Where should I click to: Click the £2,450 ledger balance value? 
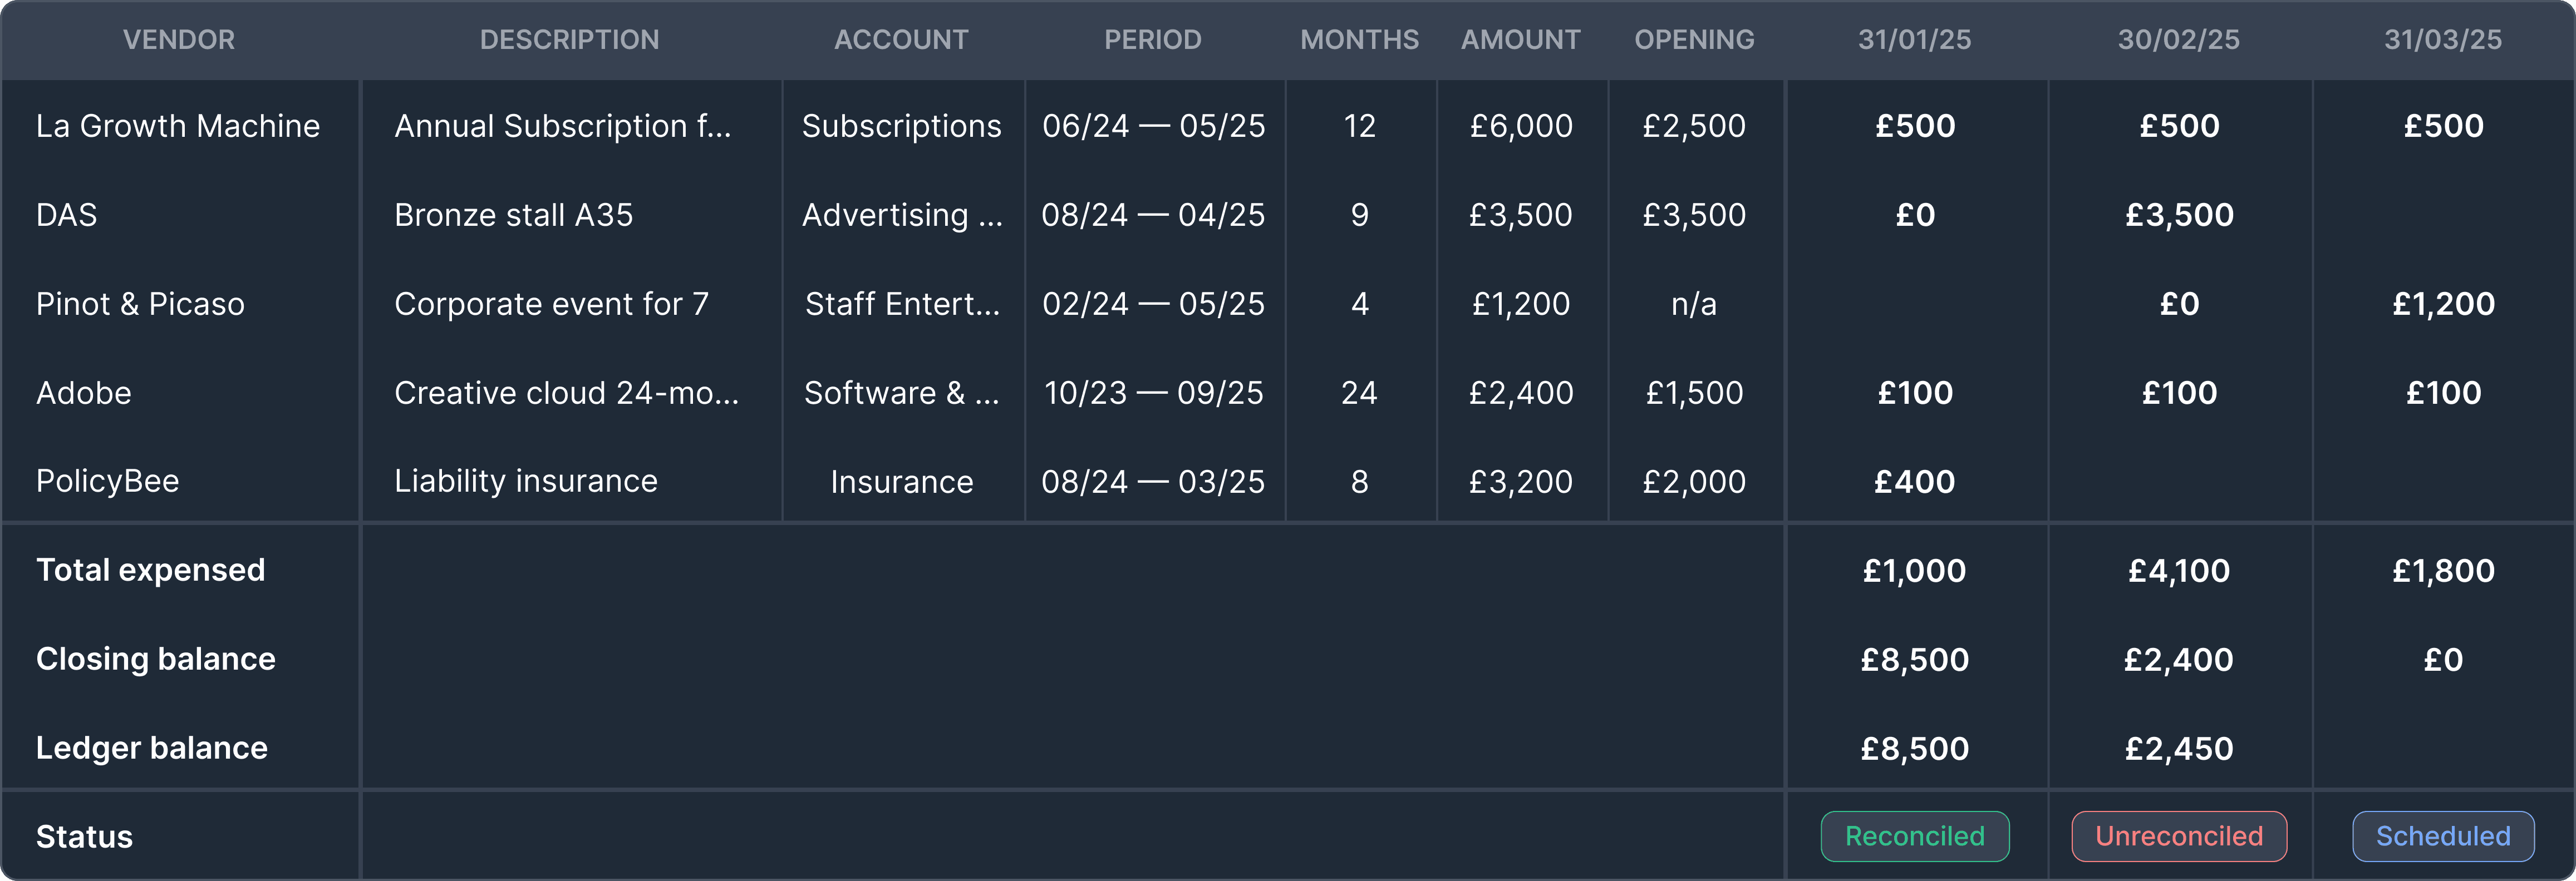[x=2178, y=748]
